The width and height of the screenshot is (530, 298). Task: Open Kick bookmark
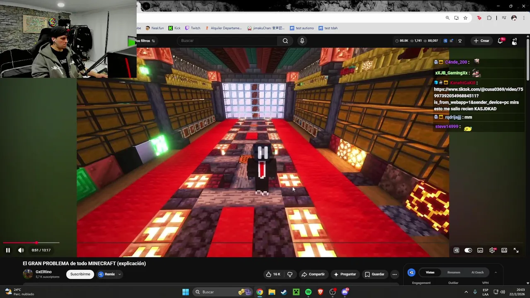pos(174,28)
